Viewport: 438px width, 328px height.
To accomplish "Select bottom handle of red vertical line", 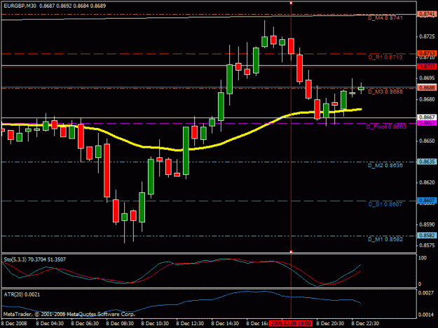I will (291, 252).
